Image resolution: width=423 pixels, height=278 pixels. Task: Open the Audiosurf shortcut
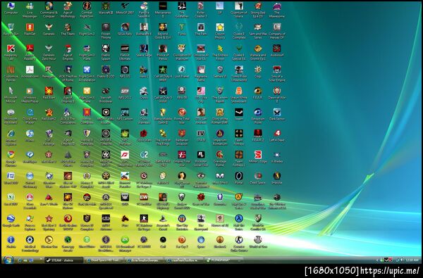coord(277,51)
